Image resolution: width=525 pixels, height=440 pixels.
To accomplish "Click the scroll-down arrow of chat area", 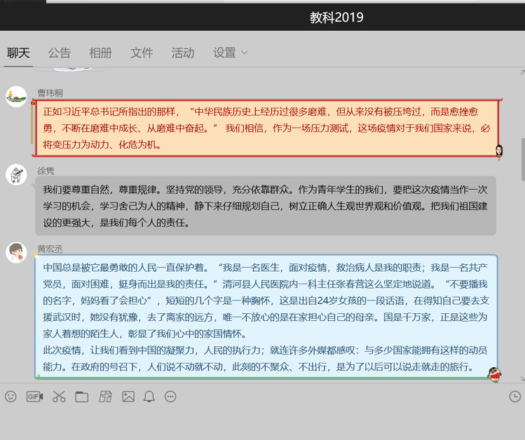I will coord(523,378).
